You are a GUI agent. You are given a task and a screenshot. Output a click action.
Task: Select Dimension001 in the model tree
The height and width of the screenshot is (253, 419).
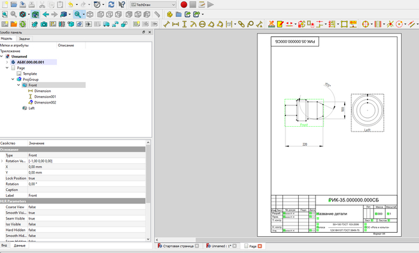coord(45,96)
